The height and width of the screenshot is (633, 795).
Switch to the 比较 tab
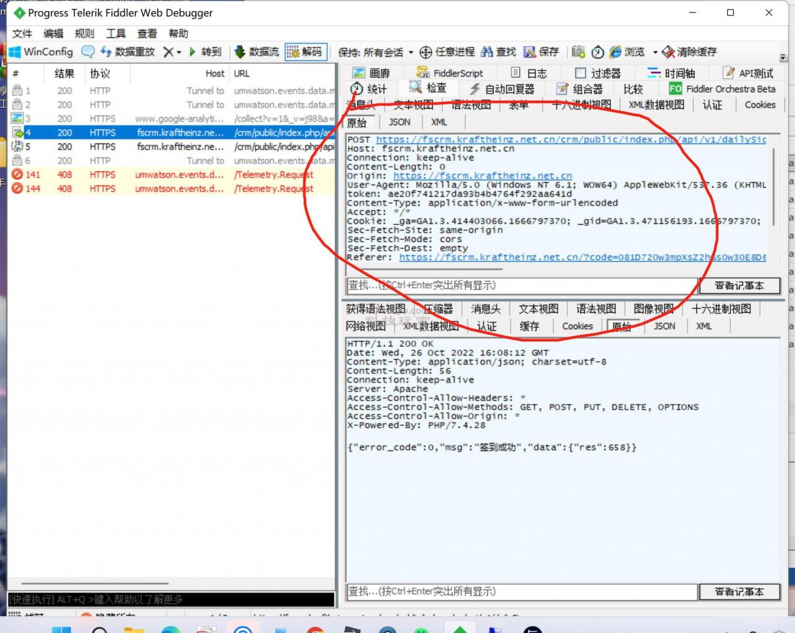point(633,89)
